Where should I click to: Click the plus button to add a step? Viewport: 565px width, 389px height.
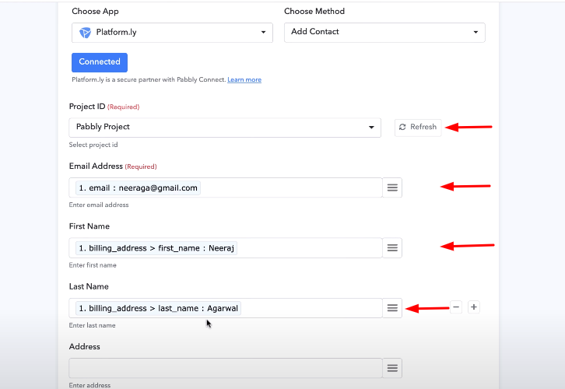point(474,307)
